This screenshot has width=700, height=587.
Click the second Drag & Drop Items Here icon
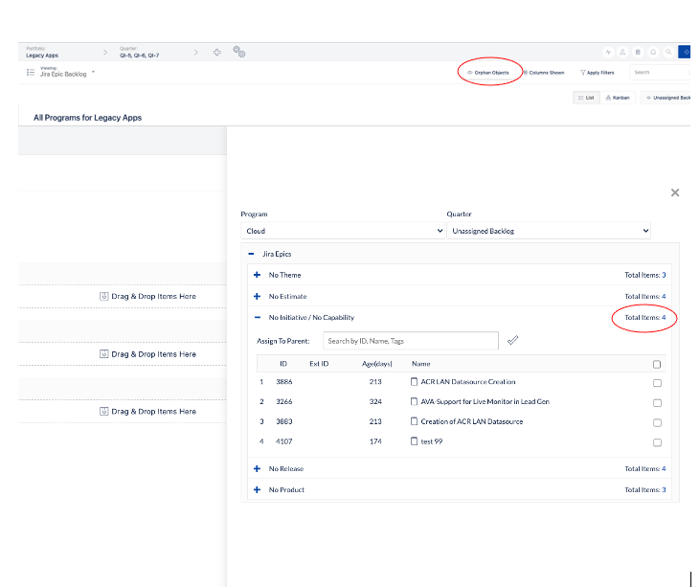104,354
